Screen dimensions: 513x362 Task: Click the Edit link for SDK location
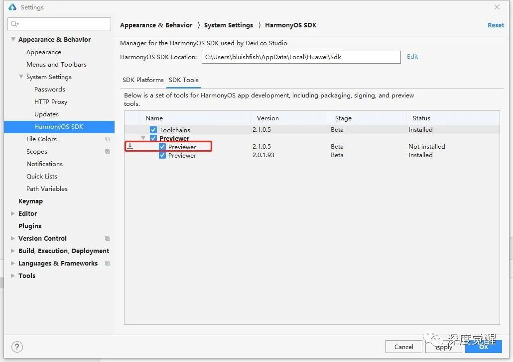pyautogui.click(x=412, y=57)
